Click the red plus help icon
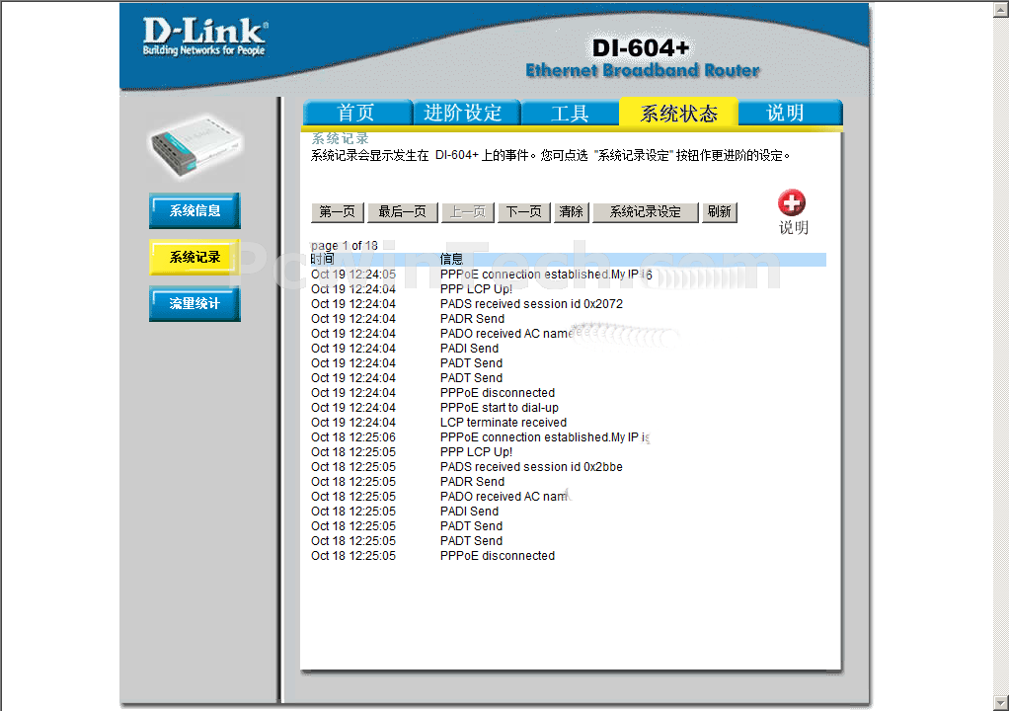Screen dimensions: 1009x711 (791, 202)
